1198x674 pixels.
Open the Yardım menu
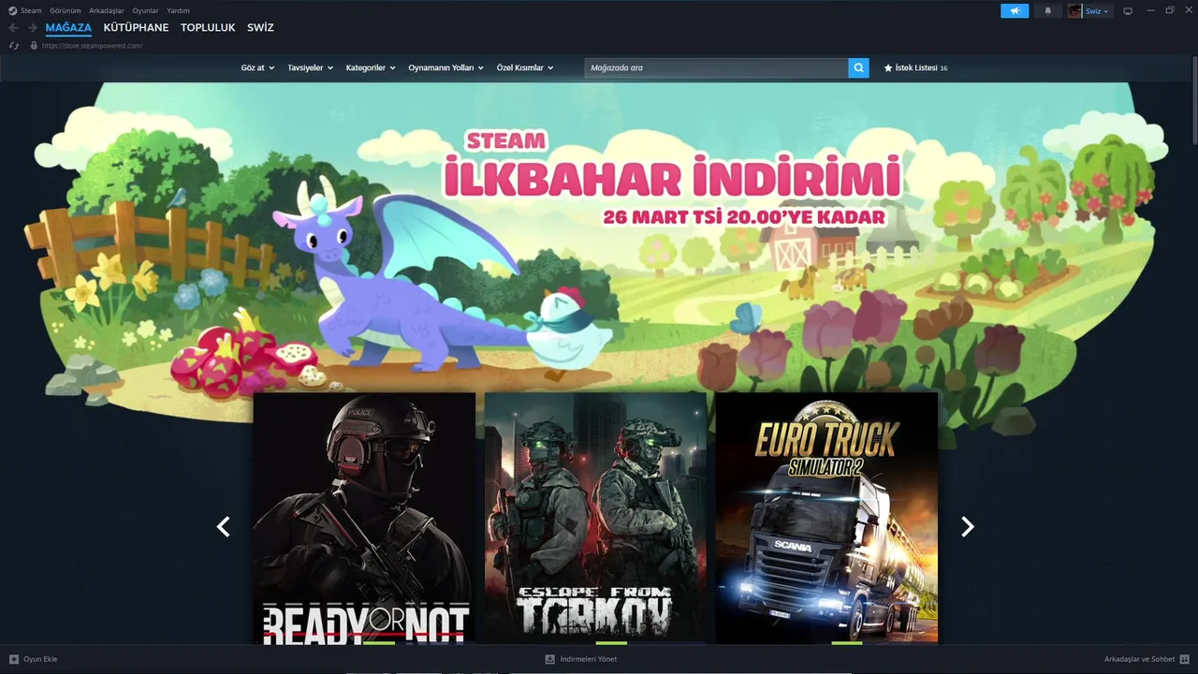[x=178, y=10]
